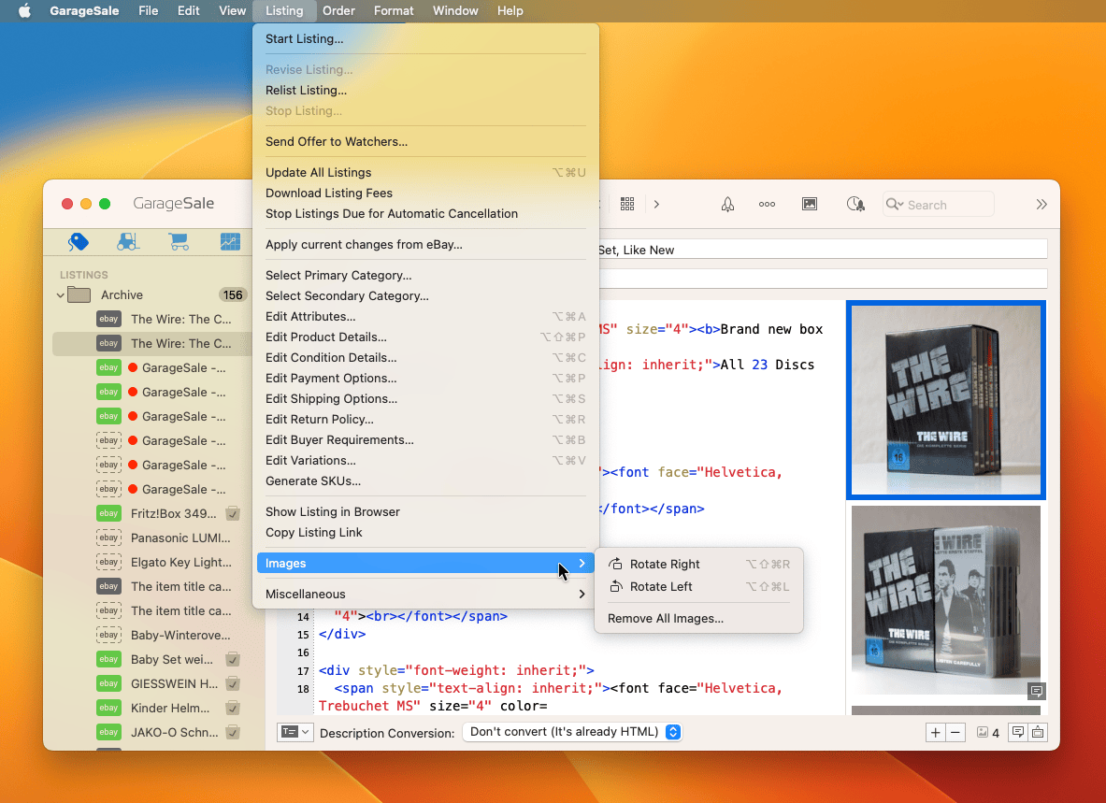The image size is (1106, 803).
Task: Click the chevron next to grid view icon
Action: pyautogui.click(x=656, y=205)
